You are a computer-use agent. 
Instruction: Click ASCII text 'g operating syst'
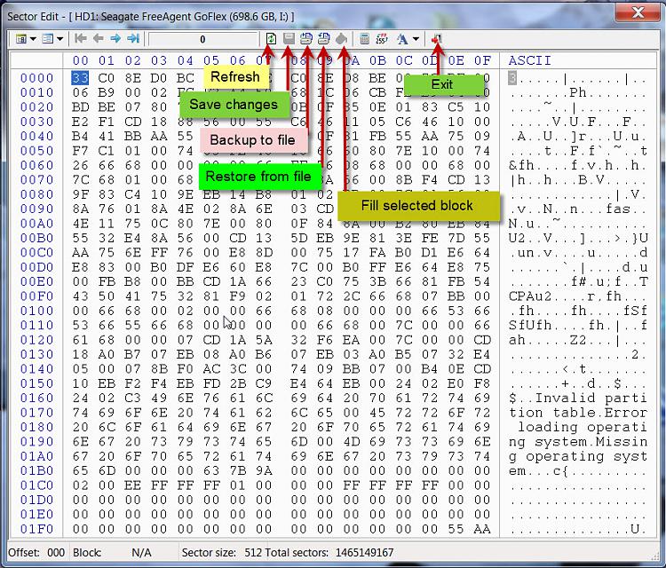578,456
